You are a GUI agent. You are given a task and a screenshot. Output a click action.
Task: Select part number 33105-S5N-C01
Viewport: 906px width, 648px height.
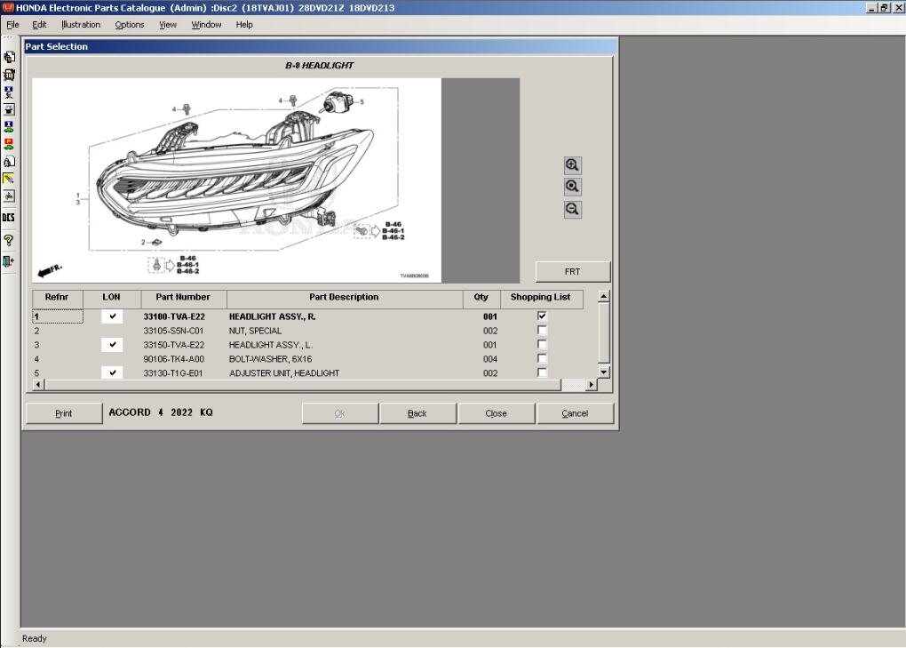(173, 331)
